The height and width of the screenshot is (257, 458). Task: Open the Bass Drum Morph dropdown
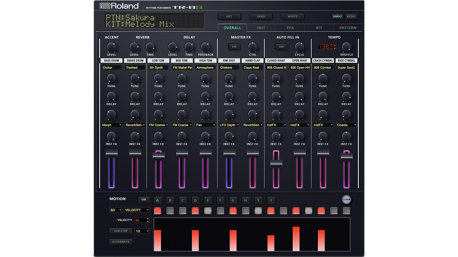pos(111,125)
